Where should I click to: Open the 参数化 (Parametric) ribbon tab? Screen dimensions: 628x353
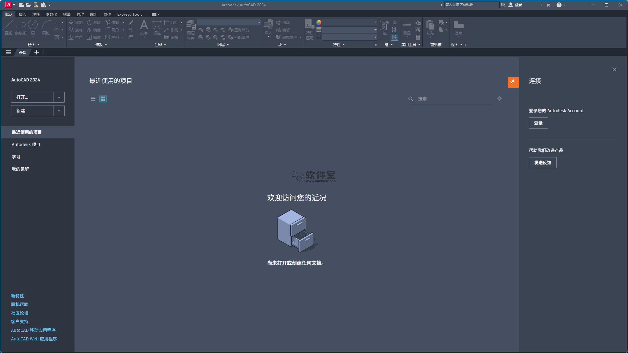click(x=51, y=14)
